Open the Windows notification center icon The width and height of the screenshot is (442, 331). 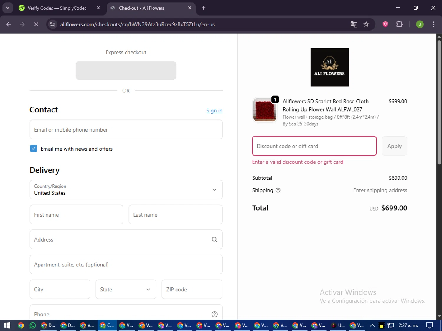pyautogui.click(x=429, y=325)
